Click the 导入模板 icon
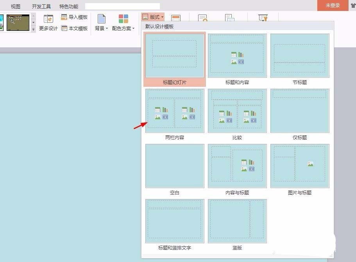Viewport: 356px width, 262px height. (x=64, y=17)
